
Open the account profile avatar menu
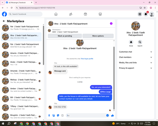[152, 14]
